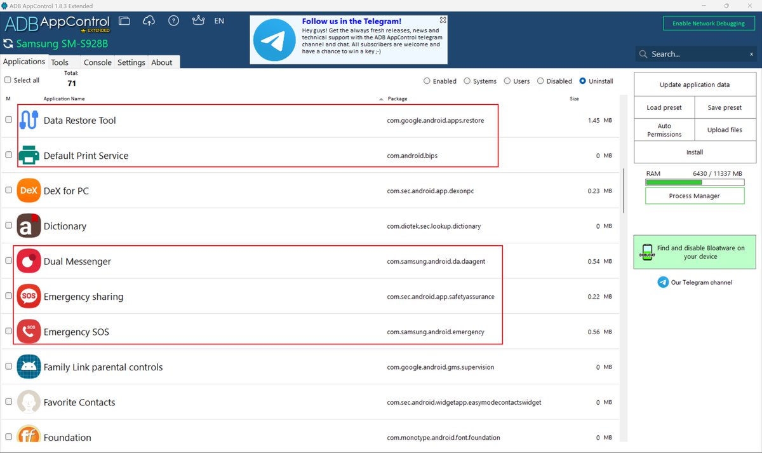Viewport: 762px width, 453px height.
Task: Select the Uninstall filter radio button
Action: click(582, 81)
